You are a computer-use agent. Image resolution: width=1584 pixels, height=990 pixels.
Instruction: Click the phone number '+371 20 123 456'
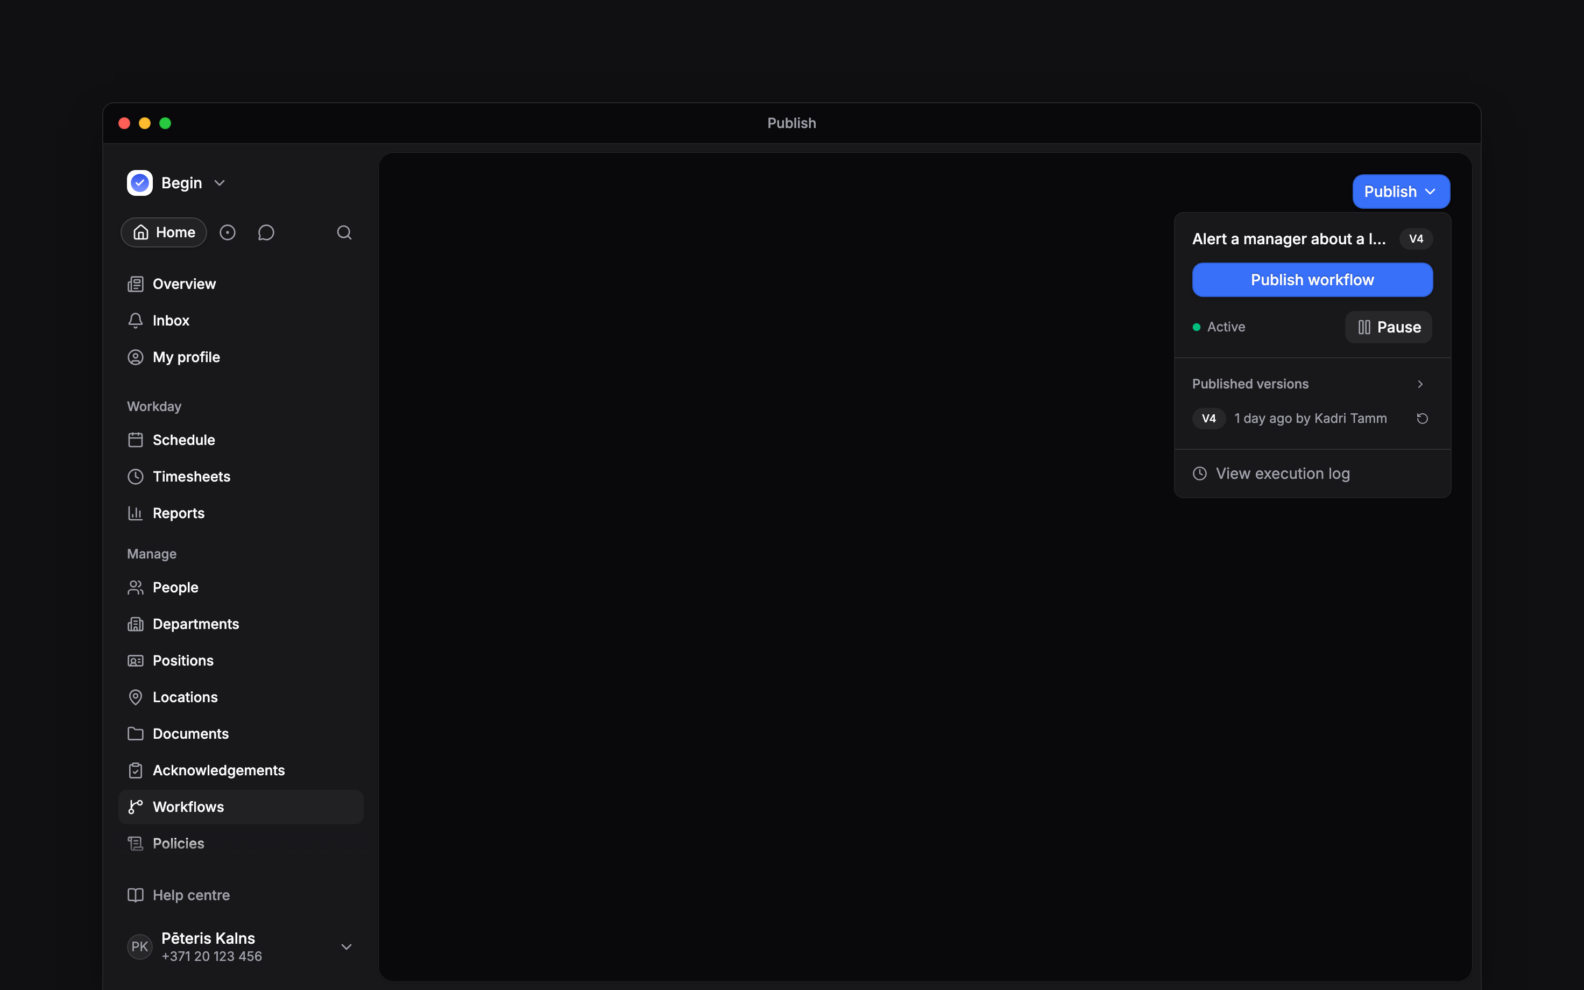click(x=211, y=957)
